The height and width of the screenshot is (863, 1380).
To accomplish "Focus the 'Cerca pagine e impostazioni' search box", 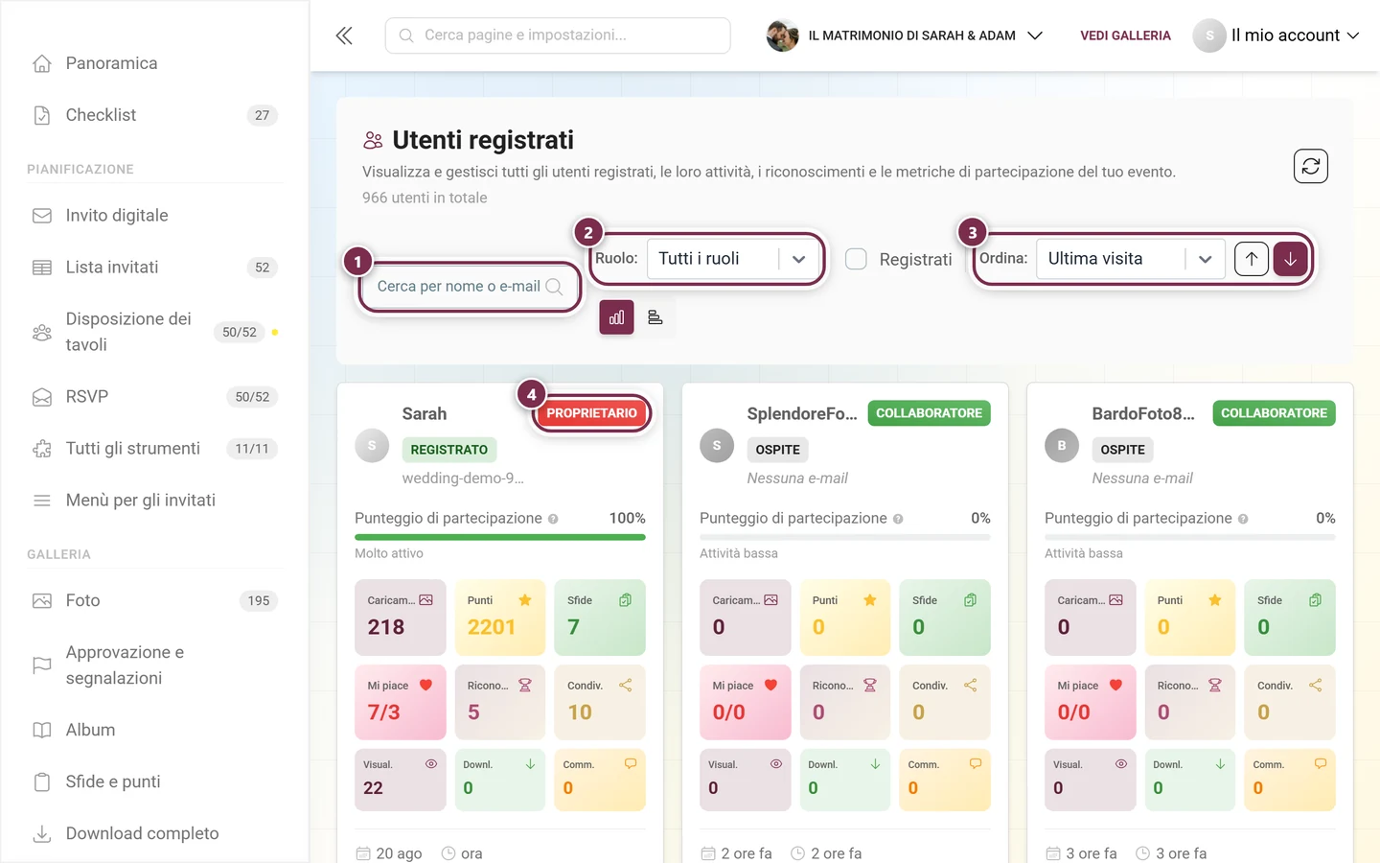I will 558,35.
